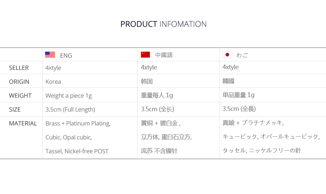Click the US flag icon

(50, 55)
